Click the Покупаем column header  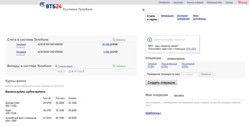[x=60, y=98]
